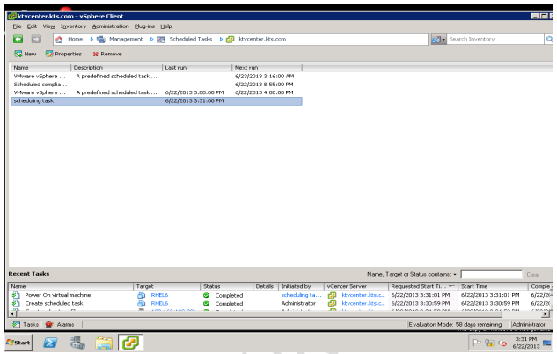Click the Action Center flag tray icon
Viewport: 557px width, 354px height.
[476, 343]
